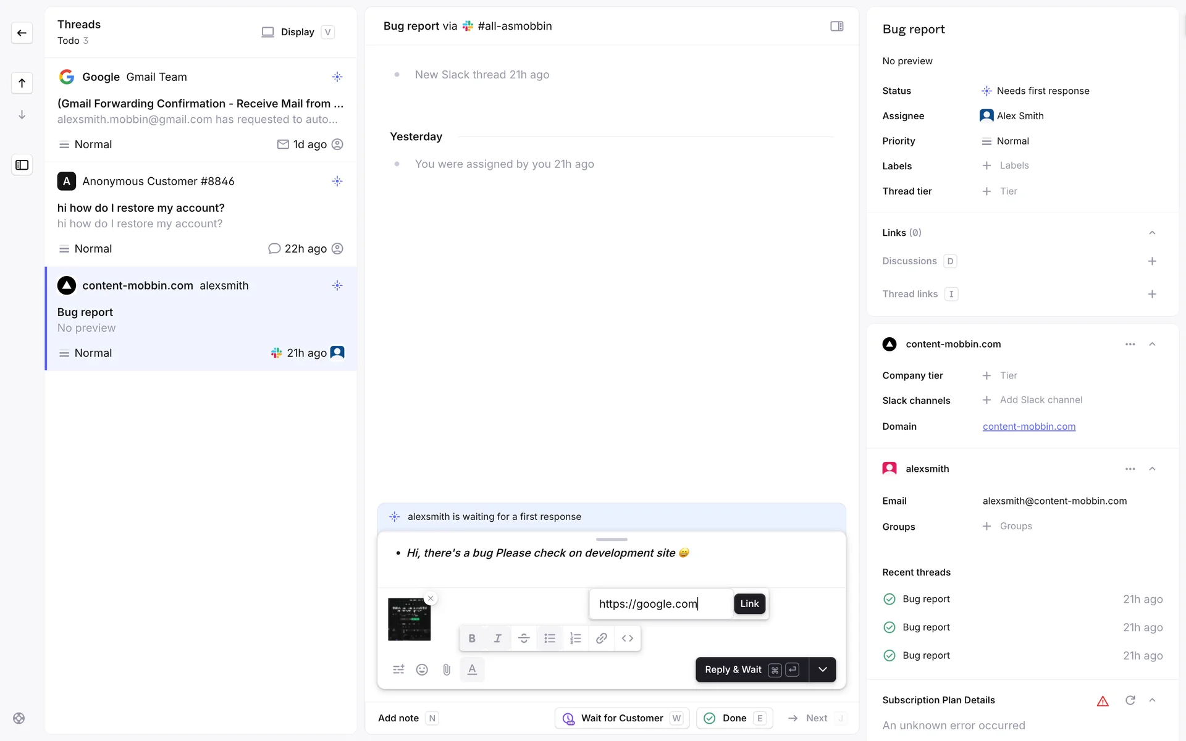Click the Done button
Screen dimensions: 1186x741
pos(734,718)
